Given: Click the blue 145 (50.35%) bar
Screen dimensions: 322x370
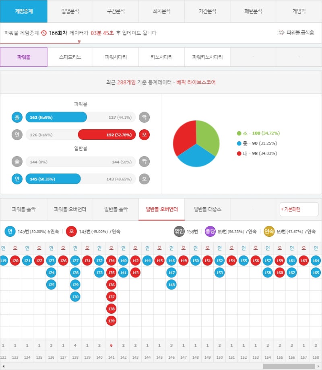Looking at the screenshot, I should [53, 179].
